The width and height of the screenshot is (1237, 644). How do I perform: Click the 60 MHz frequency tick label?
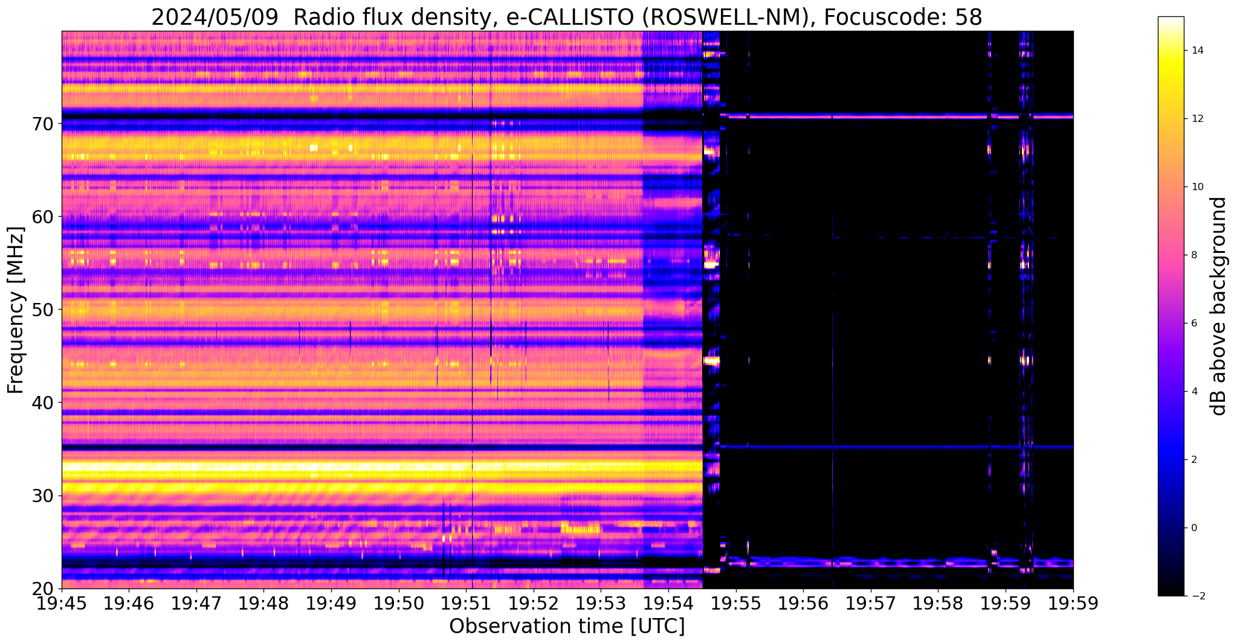[x=44, y=217]
